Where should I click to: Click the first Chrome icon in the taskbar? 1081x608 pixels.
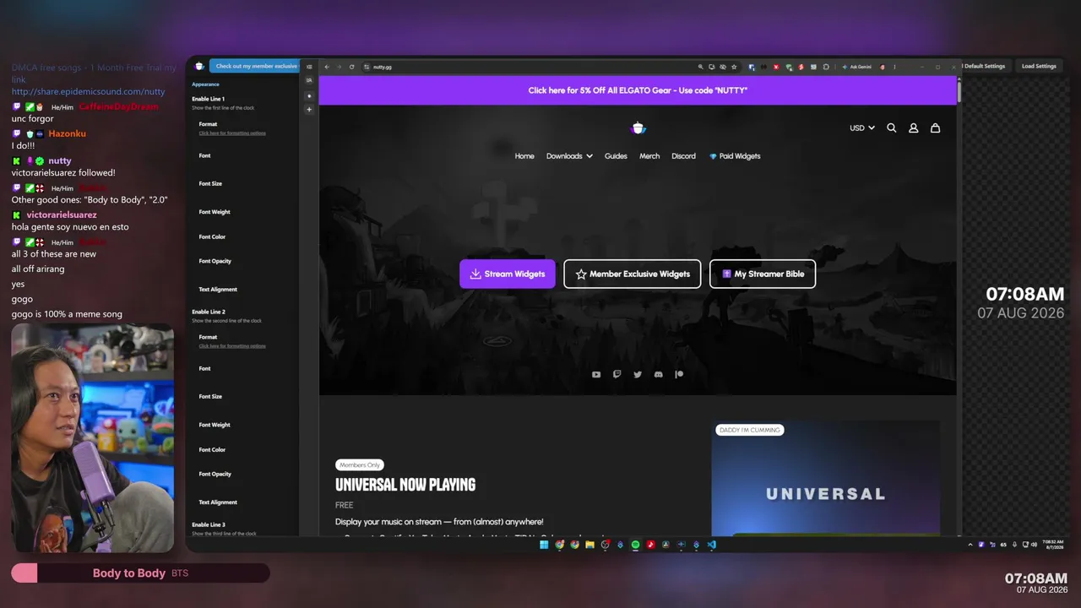559,545
